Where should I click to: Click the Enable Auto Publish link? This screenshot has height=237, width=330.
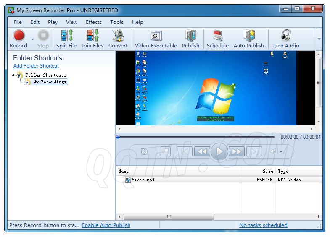pyautogui.click(x=106, y=225)
